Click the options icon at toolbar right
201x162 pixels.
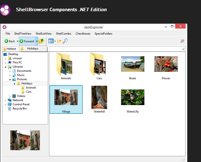pyautogui.click(x=182, y=41)
